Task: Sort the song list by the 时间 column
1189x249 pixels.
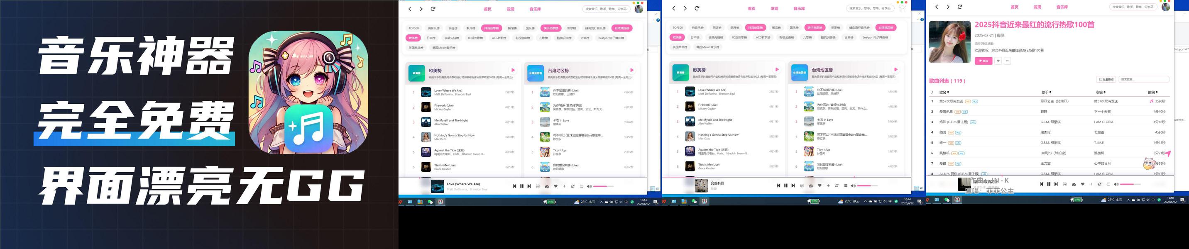Action: pyautogui.click(x=1152, y=92)
